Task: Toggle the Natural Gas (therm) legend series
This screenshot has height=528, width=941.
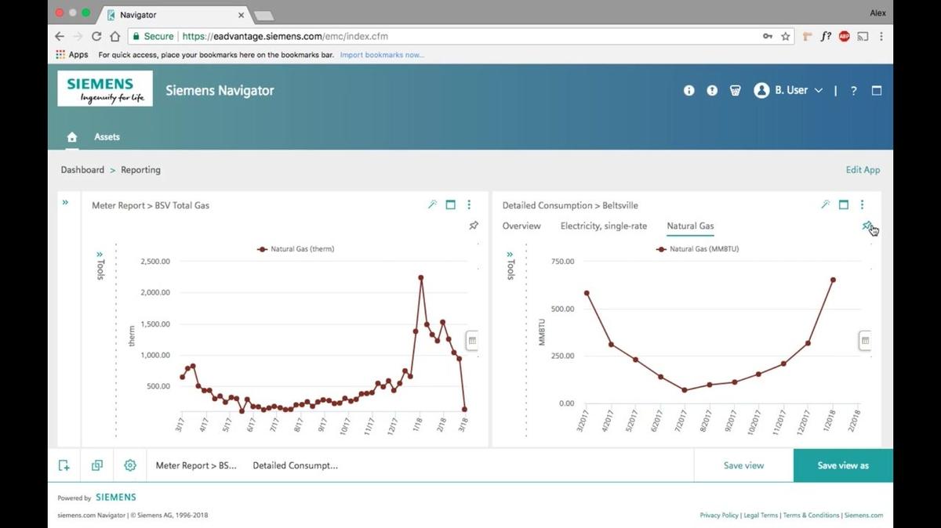Action: click(296, 249)
